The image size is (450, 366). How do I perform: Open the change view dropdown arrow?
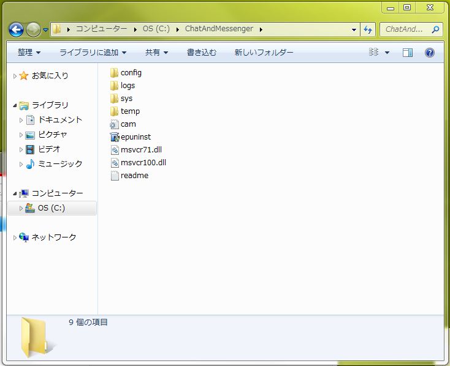[387, 53]
